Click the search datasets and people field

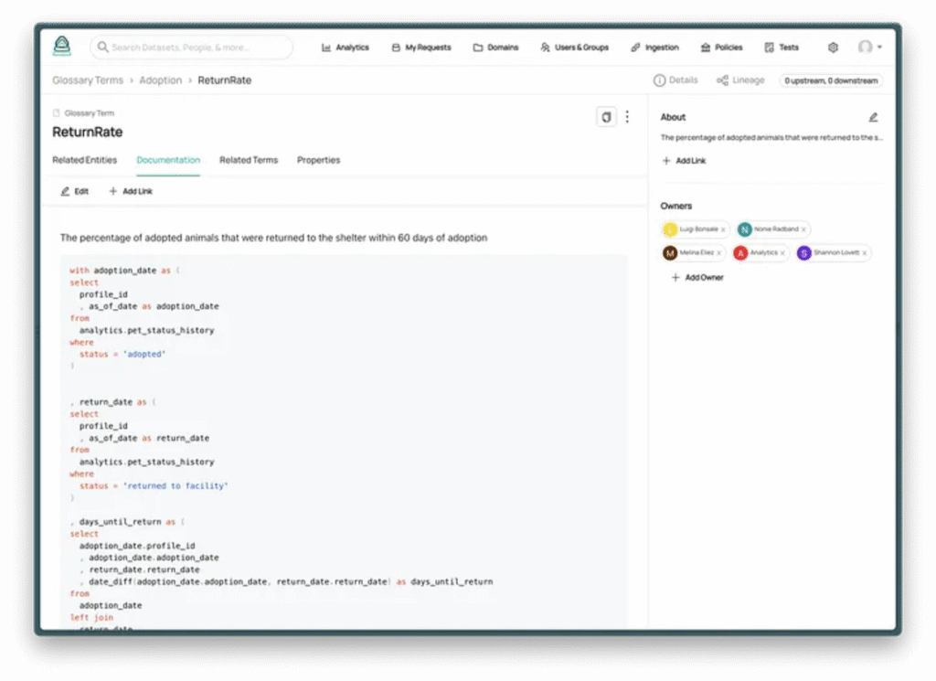pos(192,48)
